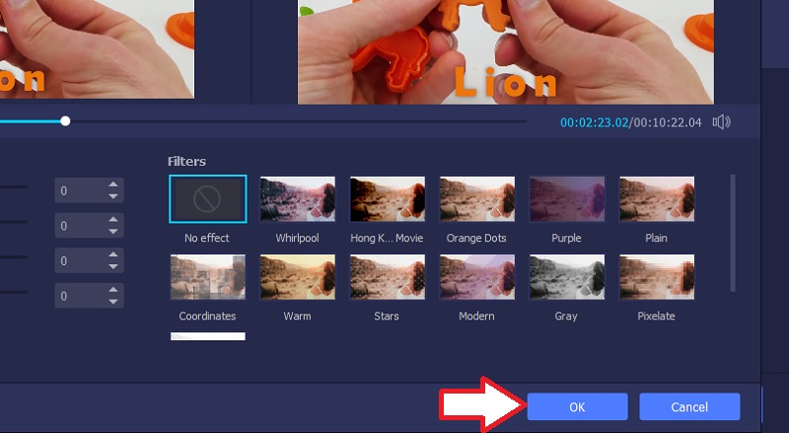
Task: Confirm changes with the OK button
Action: 577,406
